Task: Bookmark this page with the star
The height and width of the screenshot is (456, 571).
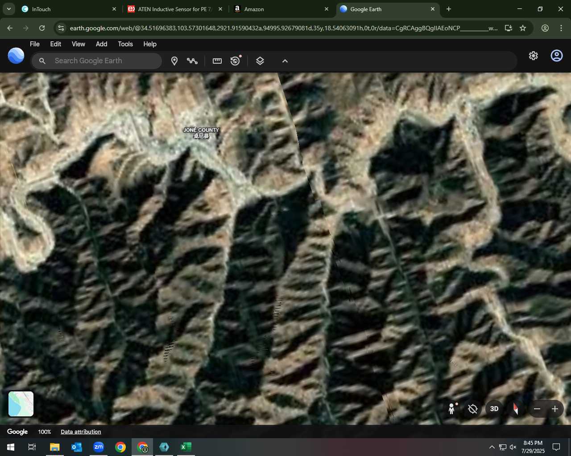Action: coord(523,28)
